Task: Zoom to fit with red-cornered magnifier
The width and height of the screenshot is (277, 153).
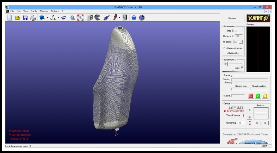Action: point(80,18)
